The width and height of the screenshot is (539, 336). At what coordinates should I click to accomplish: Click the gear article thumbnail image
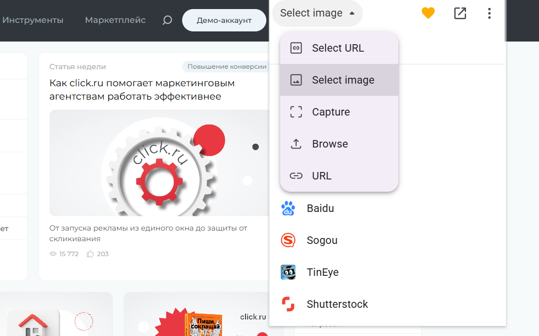[x=159, y=163]
